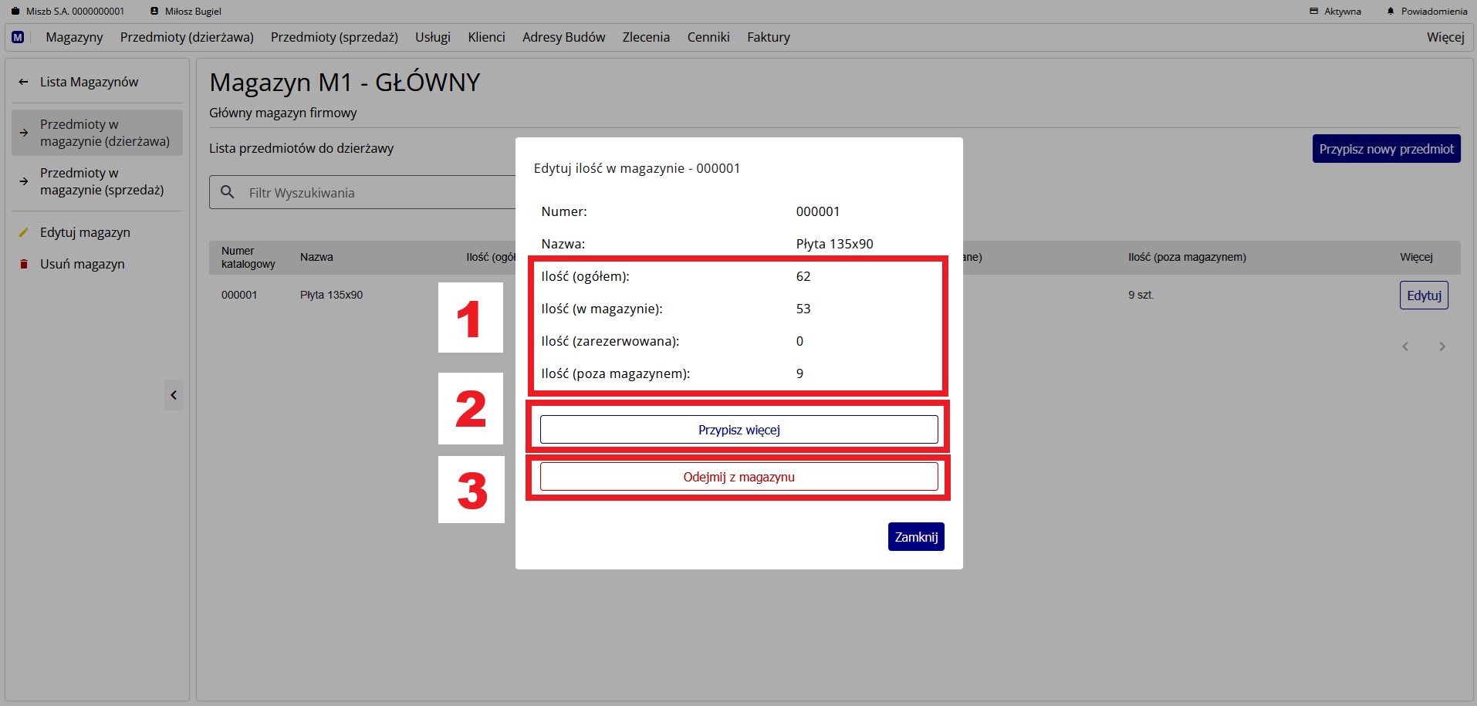Click the trash icon for Usuń magazyn
Viewport: 1477px width, 706px height.
point(23,264)
